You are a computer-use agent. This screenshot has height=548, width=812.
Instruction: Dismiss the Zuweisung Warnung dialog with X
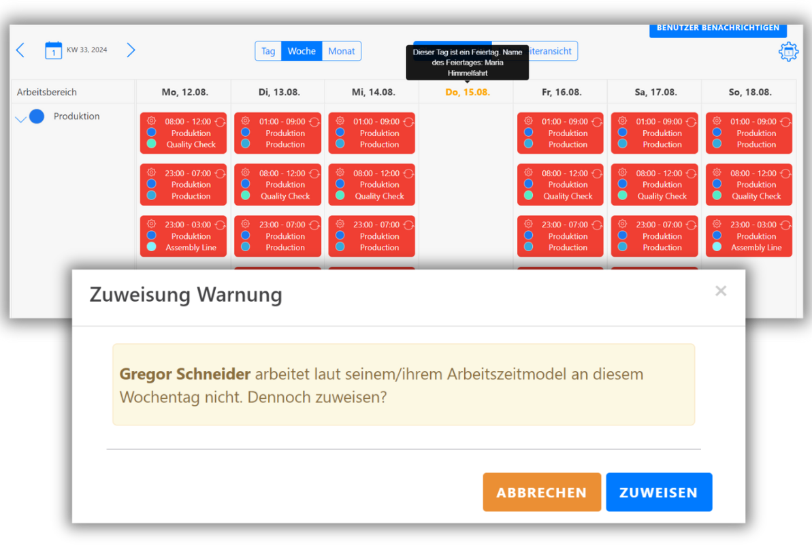coord(721,291)
